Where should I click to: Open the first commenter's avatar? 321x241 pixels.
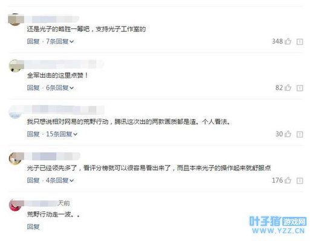15,19
